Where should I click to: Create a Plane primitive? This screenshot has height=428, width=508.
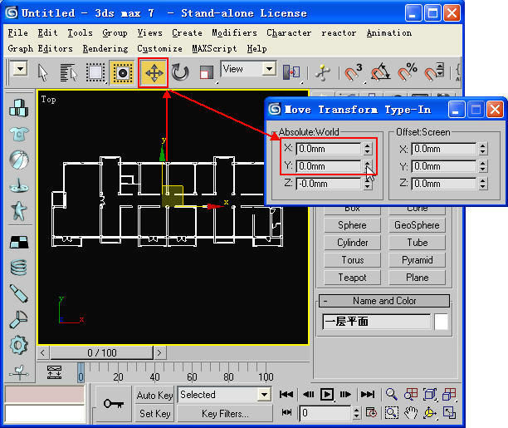417,278
